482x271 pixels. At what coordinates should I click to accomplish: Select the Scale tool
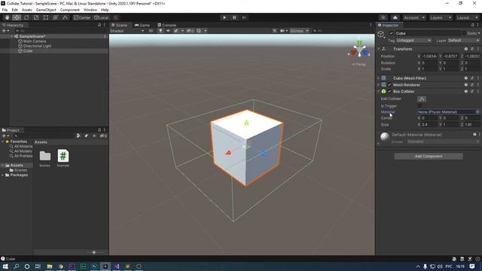(36, 17)
